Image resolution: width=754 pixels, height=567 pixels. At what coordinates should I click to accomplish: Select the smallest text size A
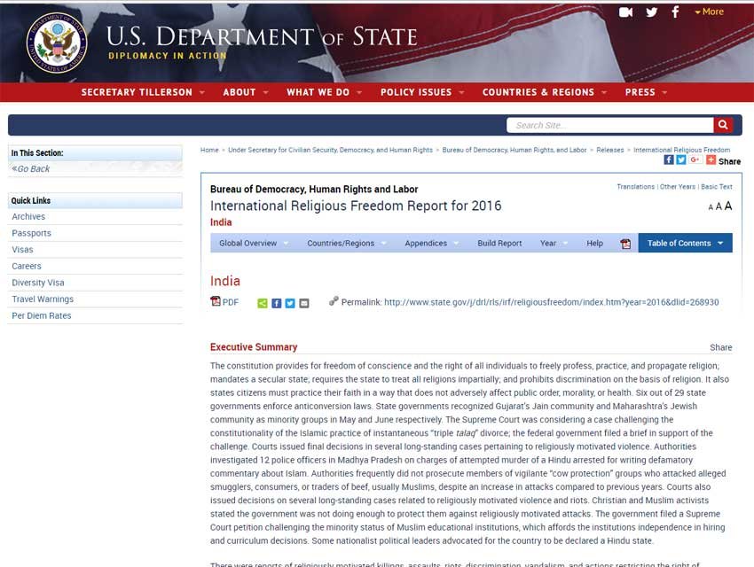click(711, 207)
